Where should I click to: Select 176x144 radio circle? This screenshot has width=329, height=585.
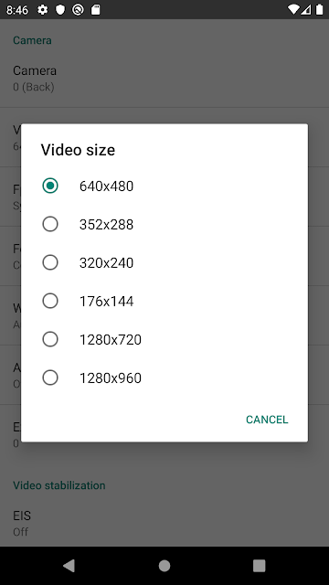click(x=50, y=301)
